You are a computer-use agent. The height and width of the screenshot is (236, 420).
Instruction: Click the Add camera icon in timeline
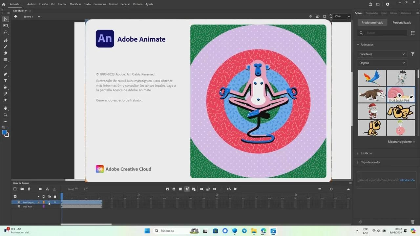pyautogui.click(x=40, y=189)
